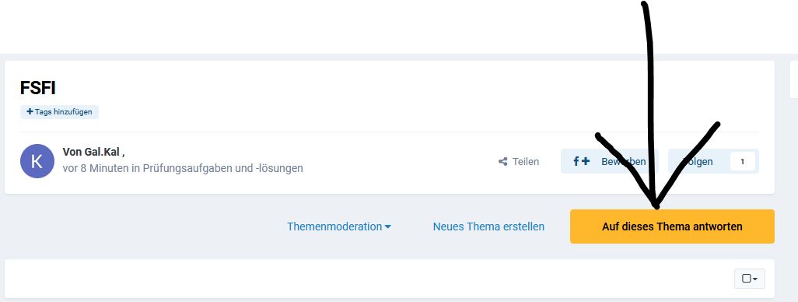Click the Tags hinzufügen label

[63, 111]
